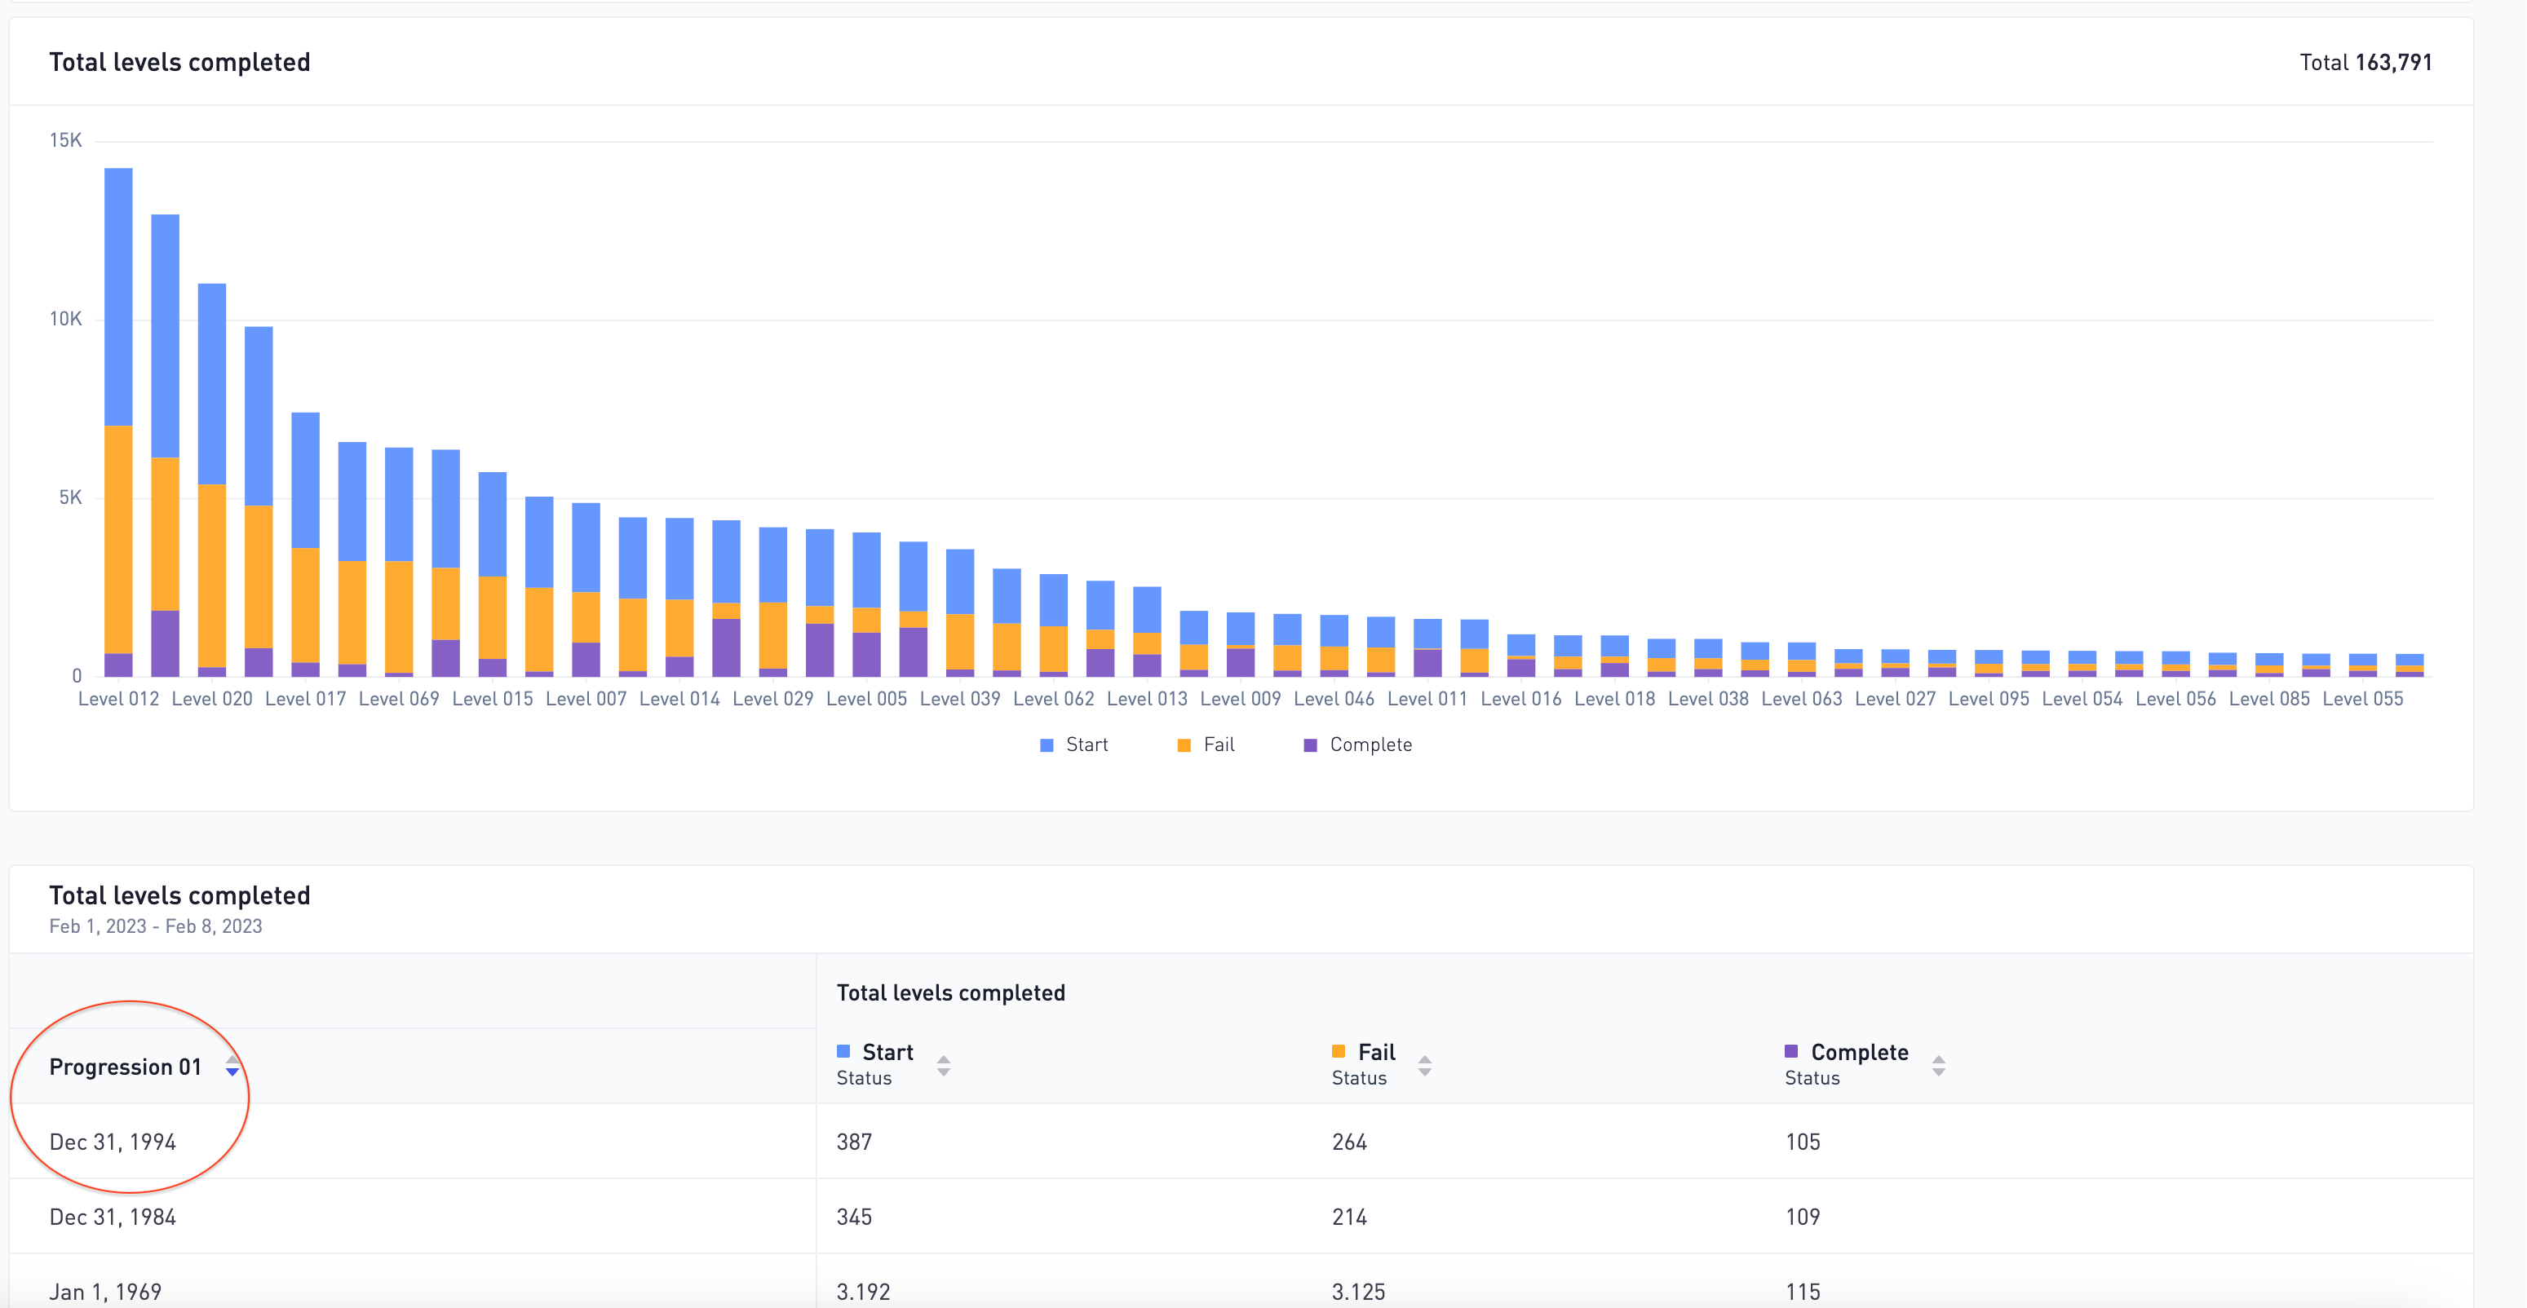Click the Level 056 axis label
Viewport: 2527px width, 1308px height.
click(2175, 699)
